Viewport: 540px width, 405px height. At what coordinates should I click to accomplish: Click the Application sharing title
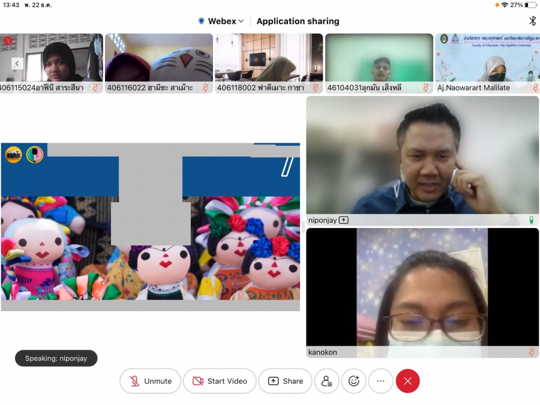click(x=298, y=21)
